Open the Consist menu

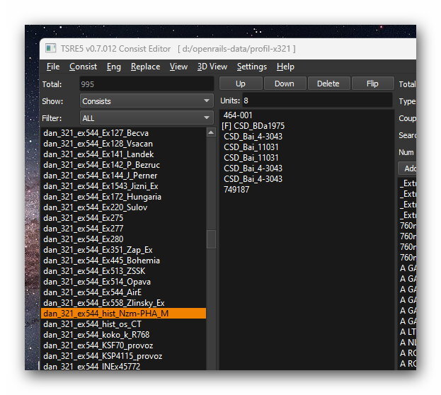(x=83, y=67)
